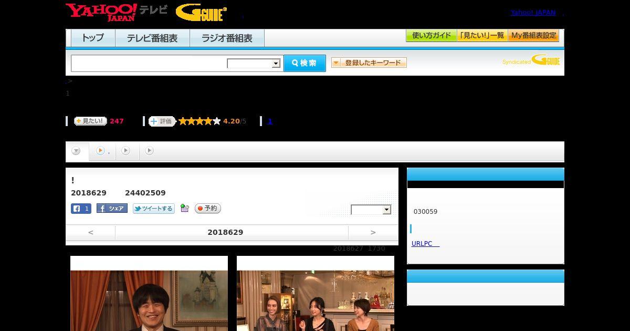Click the Facebook like count button

(81, 209)
